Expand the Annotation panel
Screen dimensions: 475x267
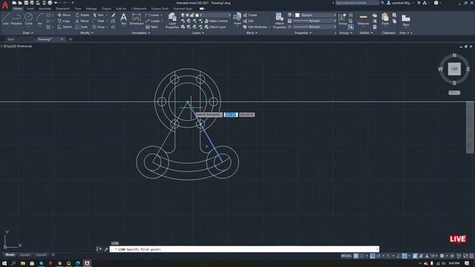coord(141,33)
